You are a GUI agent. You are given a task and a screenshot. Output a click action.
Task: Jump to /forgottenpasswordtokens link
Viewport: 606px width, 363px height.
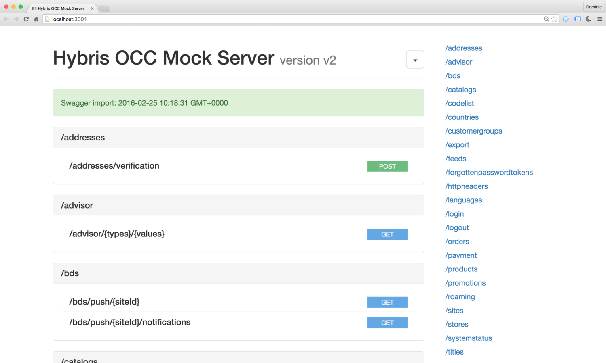coord(489,172)
